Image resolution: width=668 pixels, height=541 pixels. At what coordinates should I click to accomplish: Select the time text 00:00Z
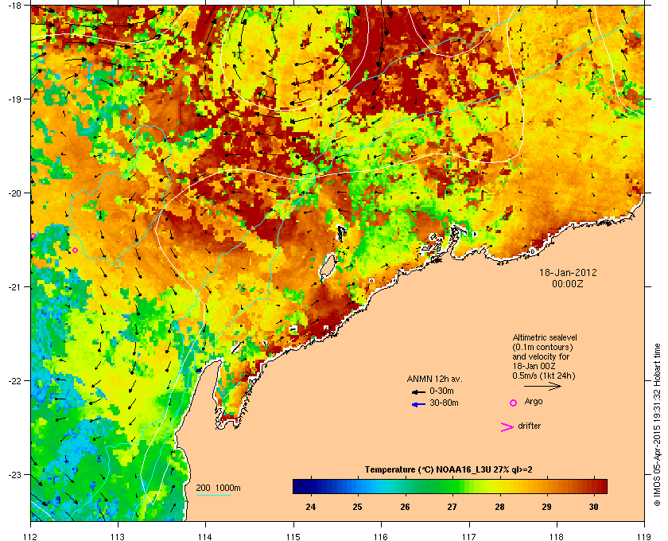pyautogui.click(x=568, y=283)
